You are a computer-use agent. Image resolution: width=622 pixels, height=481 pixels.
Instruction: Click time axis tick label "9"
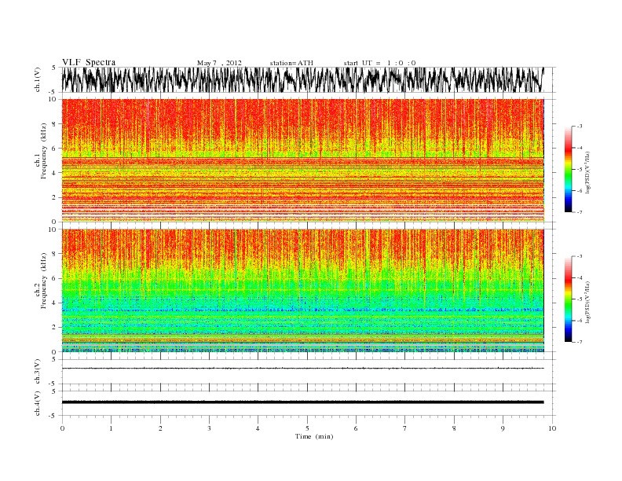tap(503, 428)
